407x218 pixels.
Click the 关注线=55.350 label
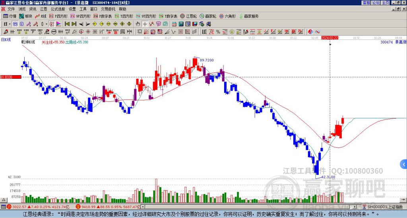pyautogui.click(x=53, y=42)
